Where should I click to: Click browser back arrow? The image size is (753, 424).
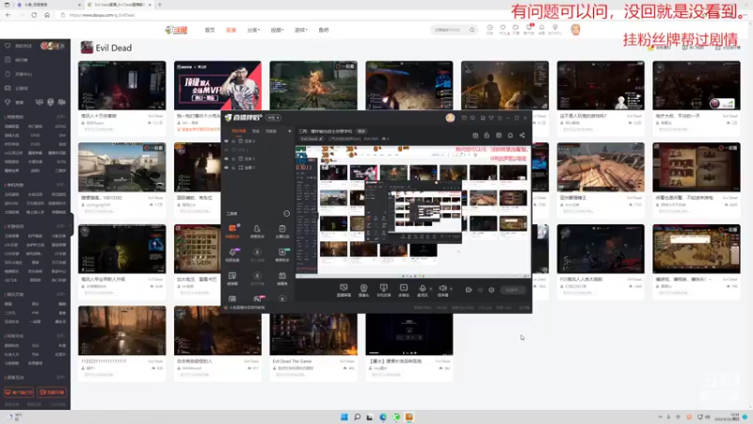pos(8,15)
